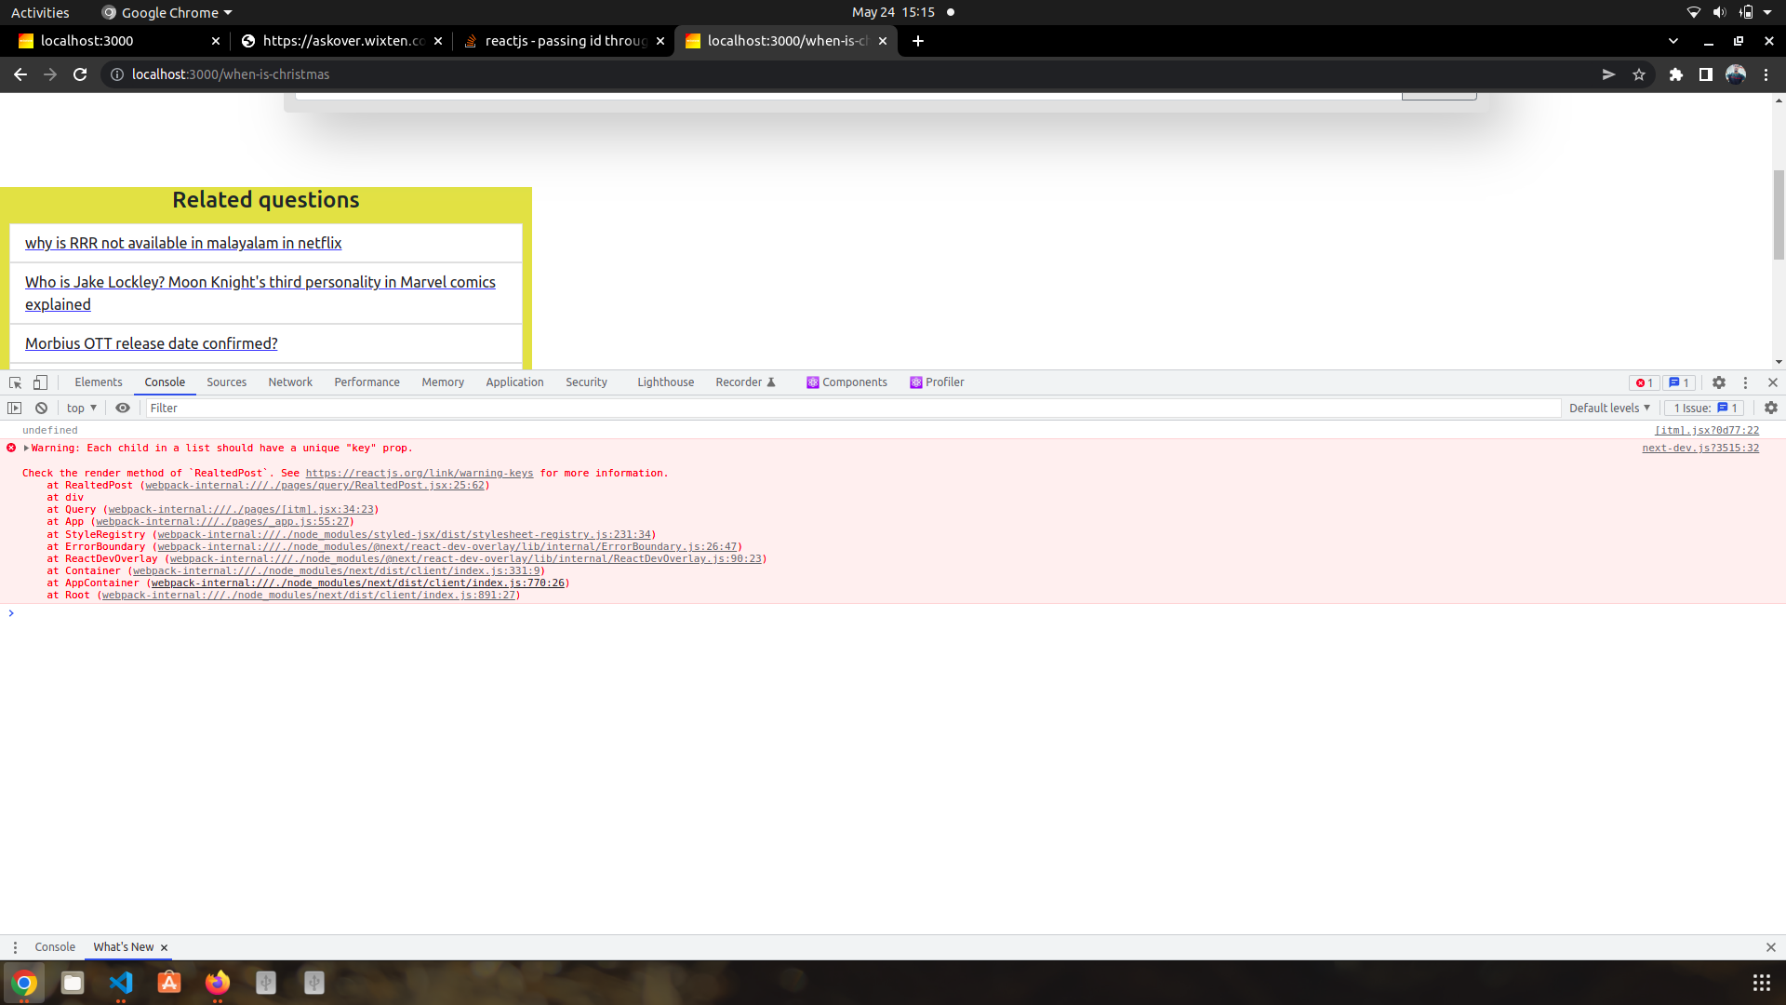Switch to the Elements tab

click(99, 382)
